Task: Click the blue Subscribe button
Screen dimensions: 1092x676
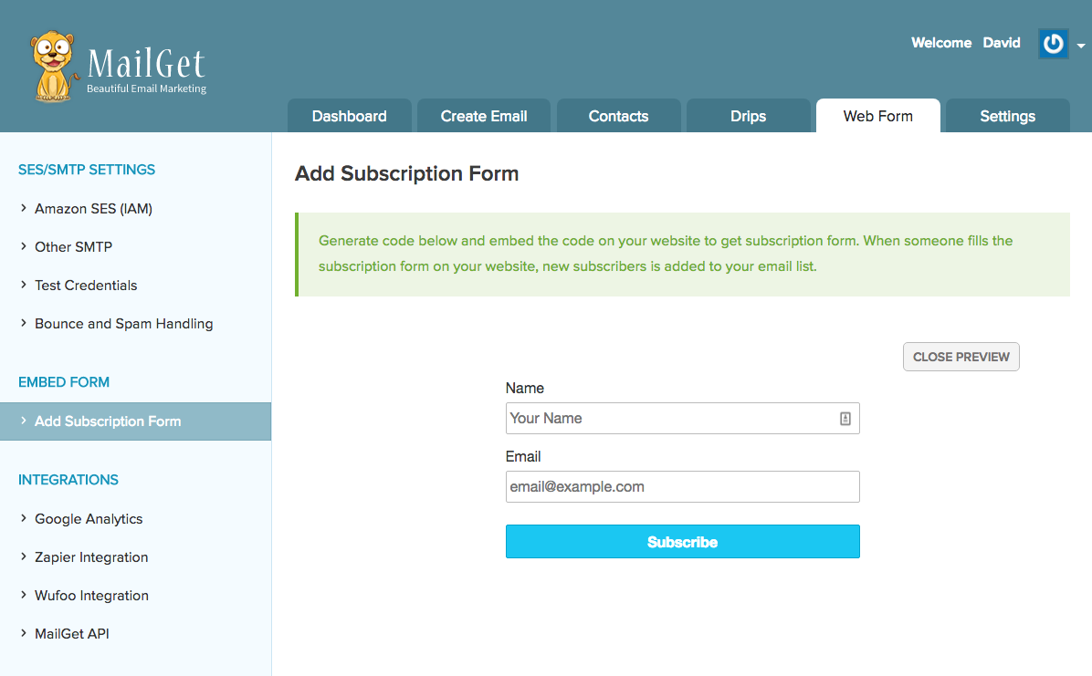Action: [x=682, y=542]
